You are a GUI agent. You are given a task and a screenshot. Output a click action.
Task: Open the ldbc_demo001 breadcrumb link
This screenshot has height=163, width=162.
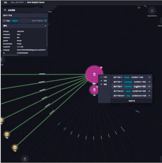[x=17, y=2]
